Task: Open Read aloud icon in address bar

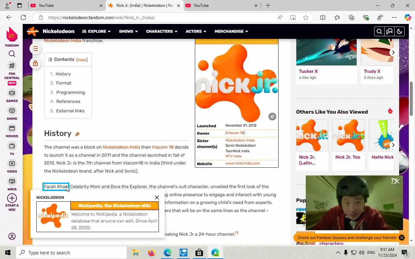Action: click(x=280, y=17)
